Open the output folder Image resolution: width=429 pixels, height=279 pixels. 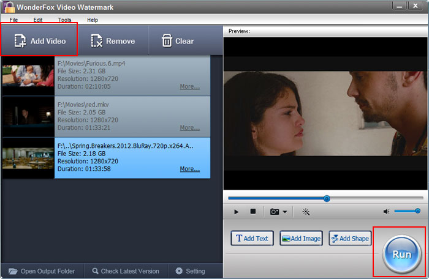pyautogui.click(x=42, y=271)
